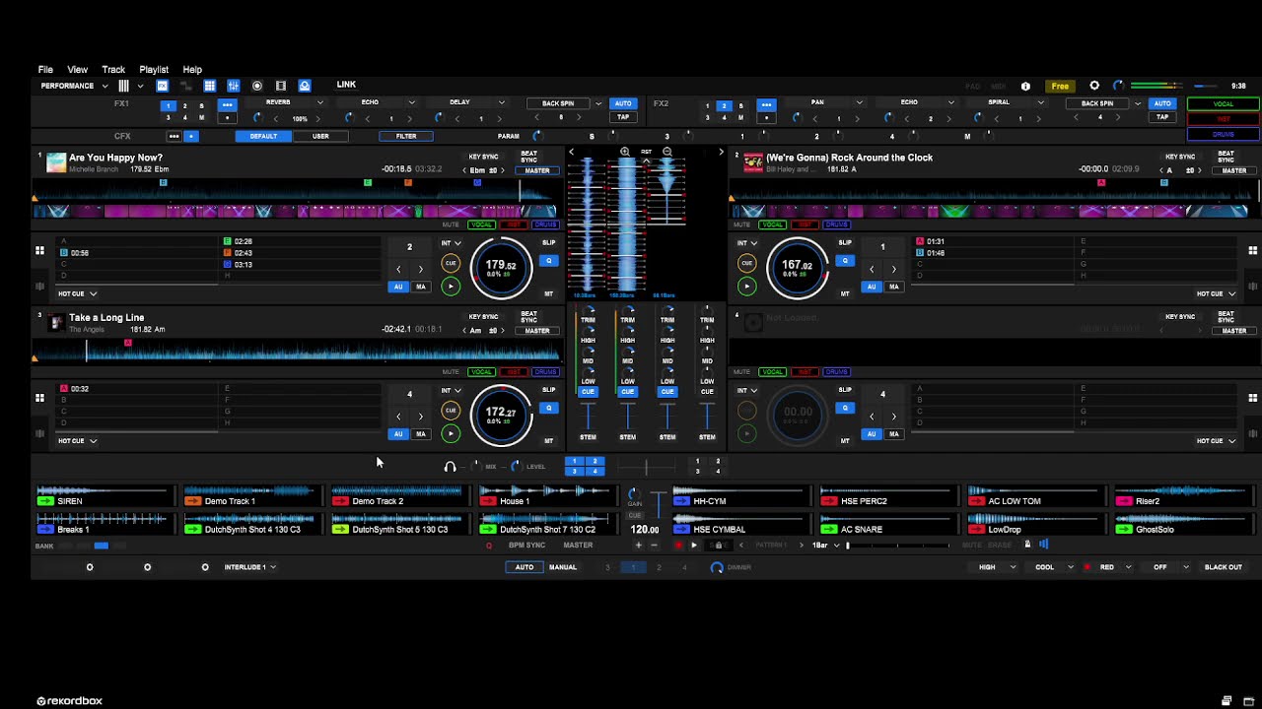Viewport: 1262px width, 709px height.
Task: Select the CFX DEFAULT tab
Action: 263,136
